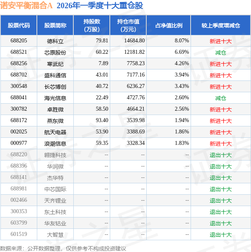Screen dimensions: 251x252
Task: Click the 股票简称 column header
Action: pos(55,26)
